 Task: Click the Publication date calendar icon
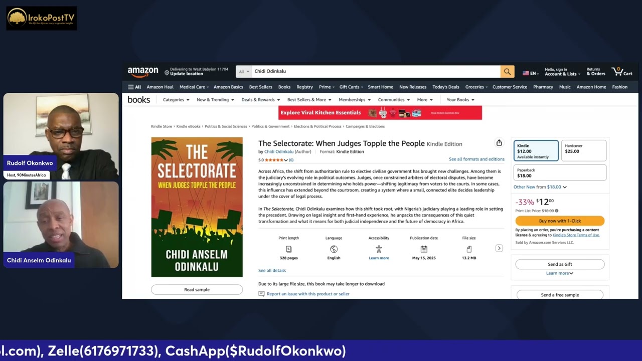(424, 249)
